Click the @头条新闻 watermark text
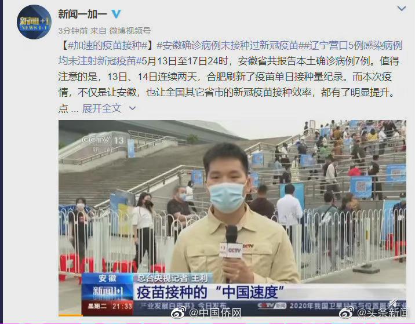Screen dimensions: 415x324 pyautogui.click(x=381, y=312)
